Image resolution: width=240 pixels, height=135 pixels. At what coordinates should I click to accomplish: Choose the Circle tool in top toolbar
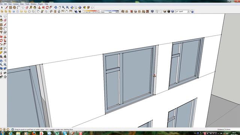click(x=14, y=7)
